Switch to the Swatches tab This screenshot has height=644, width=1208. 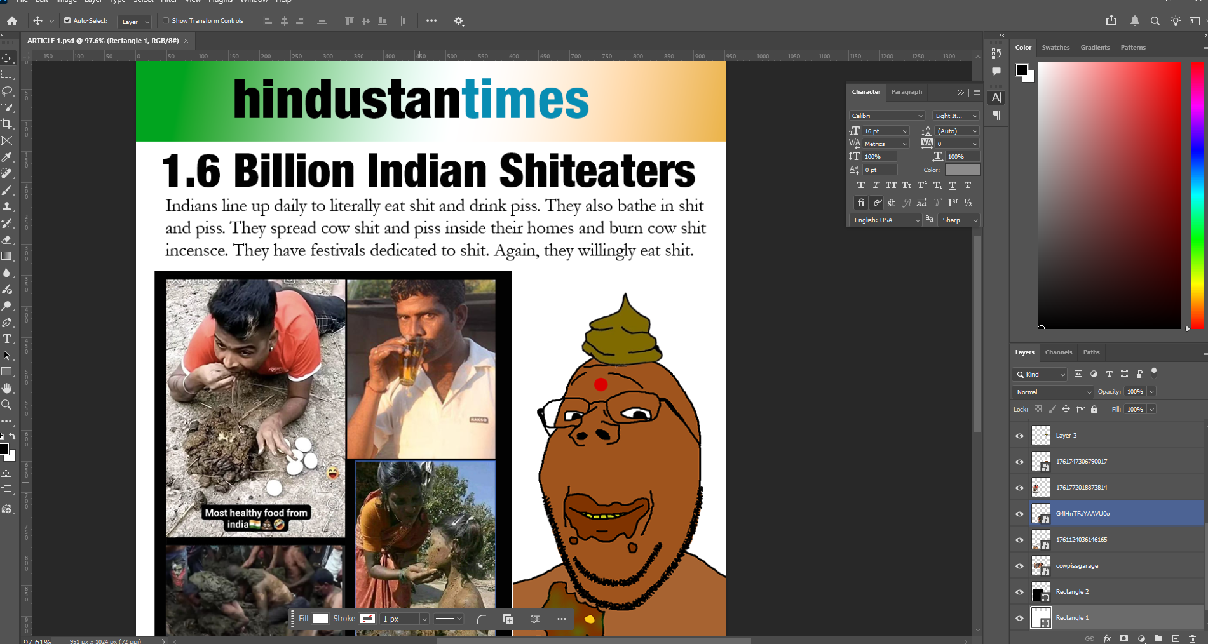point(1055,48)
